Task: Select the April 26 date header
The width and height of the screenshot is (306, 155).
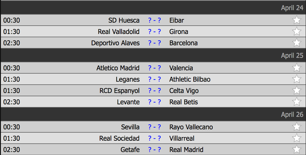Action: (292, 115)
